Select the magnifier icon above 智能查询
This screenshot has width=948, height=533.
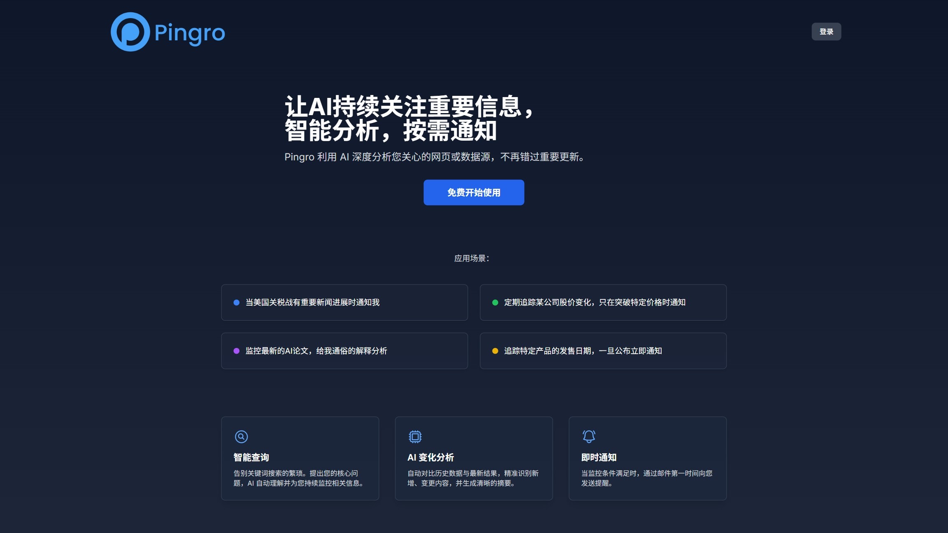pyautogui.click(x=242, y=436)
